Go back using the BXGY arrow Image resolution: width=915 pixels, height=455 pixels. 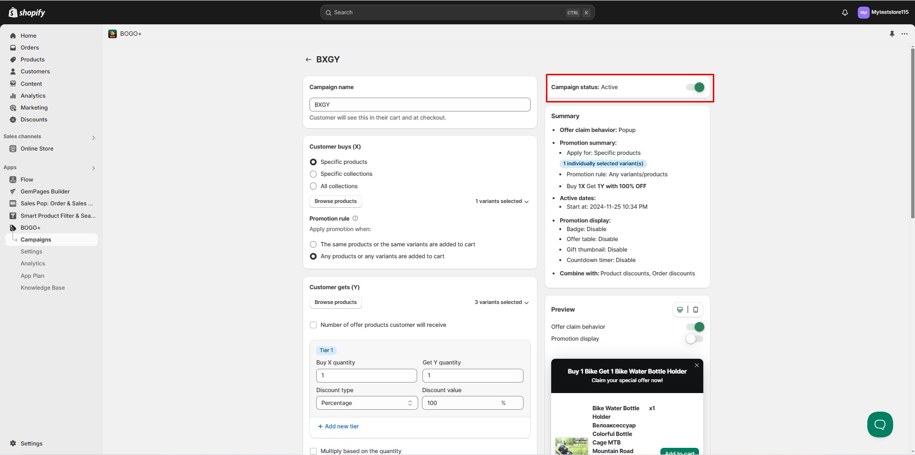click(x=308, y=60)
